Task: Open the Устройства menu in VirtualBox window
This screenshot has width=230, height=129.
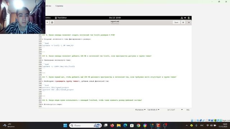Action: pos(48,6)
